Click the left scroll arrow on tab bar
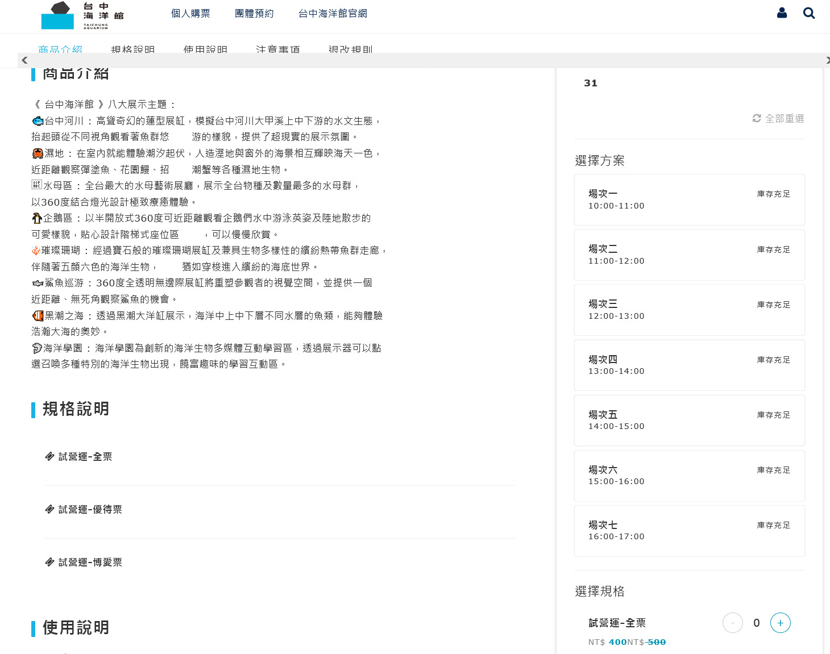 pos(24,60)
